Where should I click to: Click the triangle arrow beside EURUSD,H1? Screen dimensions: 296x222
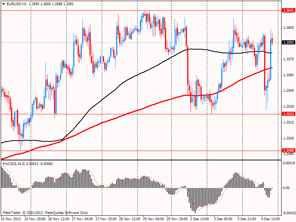[3, 4]
